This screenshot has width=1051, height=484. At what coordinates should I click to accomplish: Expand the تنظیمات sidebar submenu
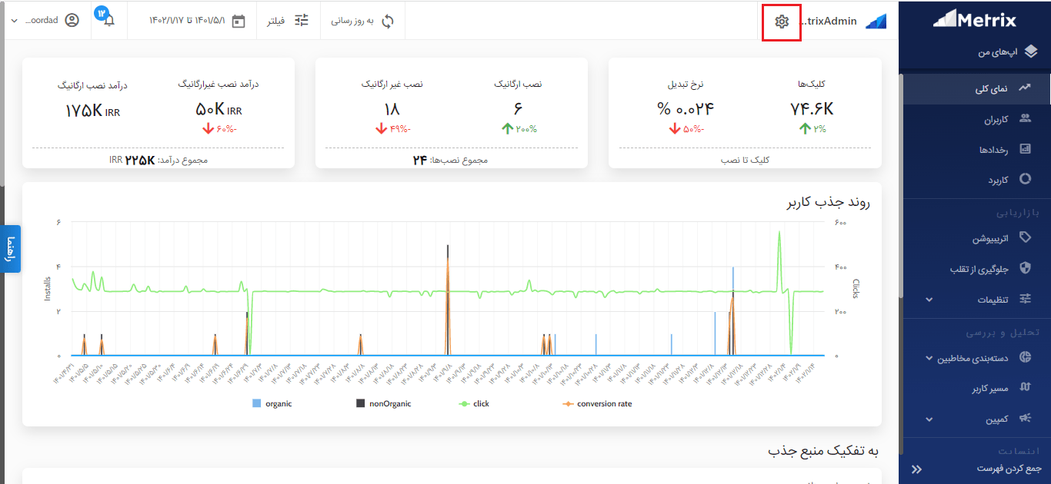point(929,299)
